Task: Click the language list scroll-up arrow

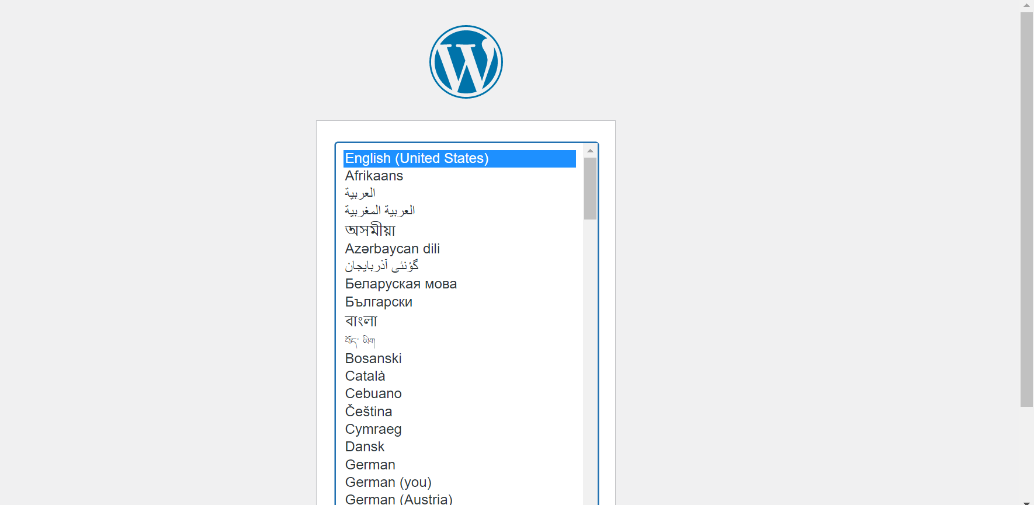Action: pyautogui.click(x=590, y=151)
